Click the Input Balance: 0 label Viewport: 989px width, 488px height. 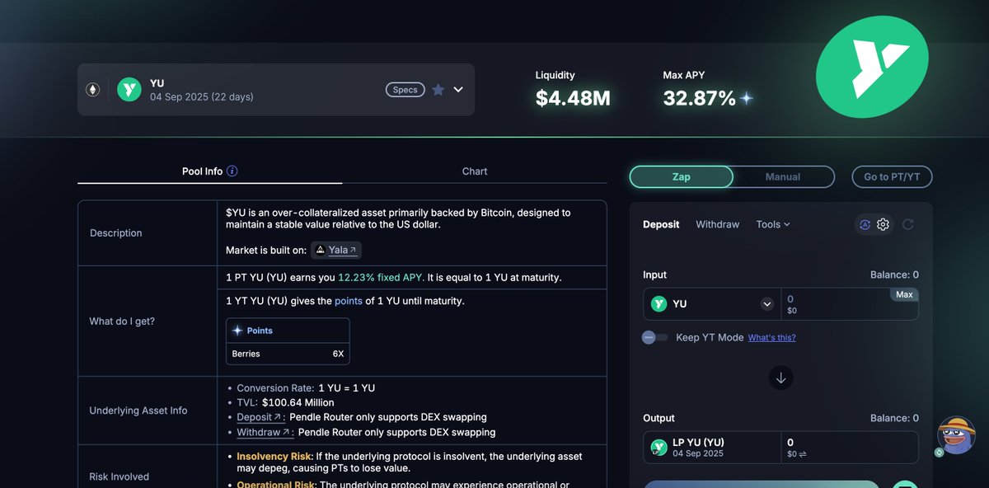click(x=894, y=274)
